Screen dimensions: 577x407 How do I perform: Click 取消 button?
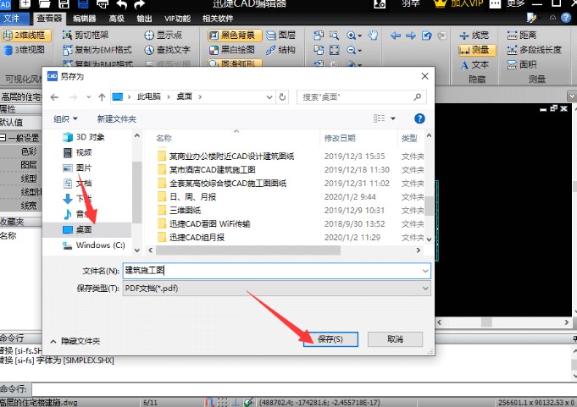(x=395, y=339)
